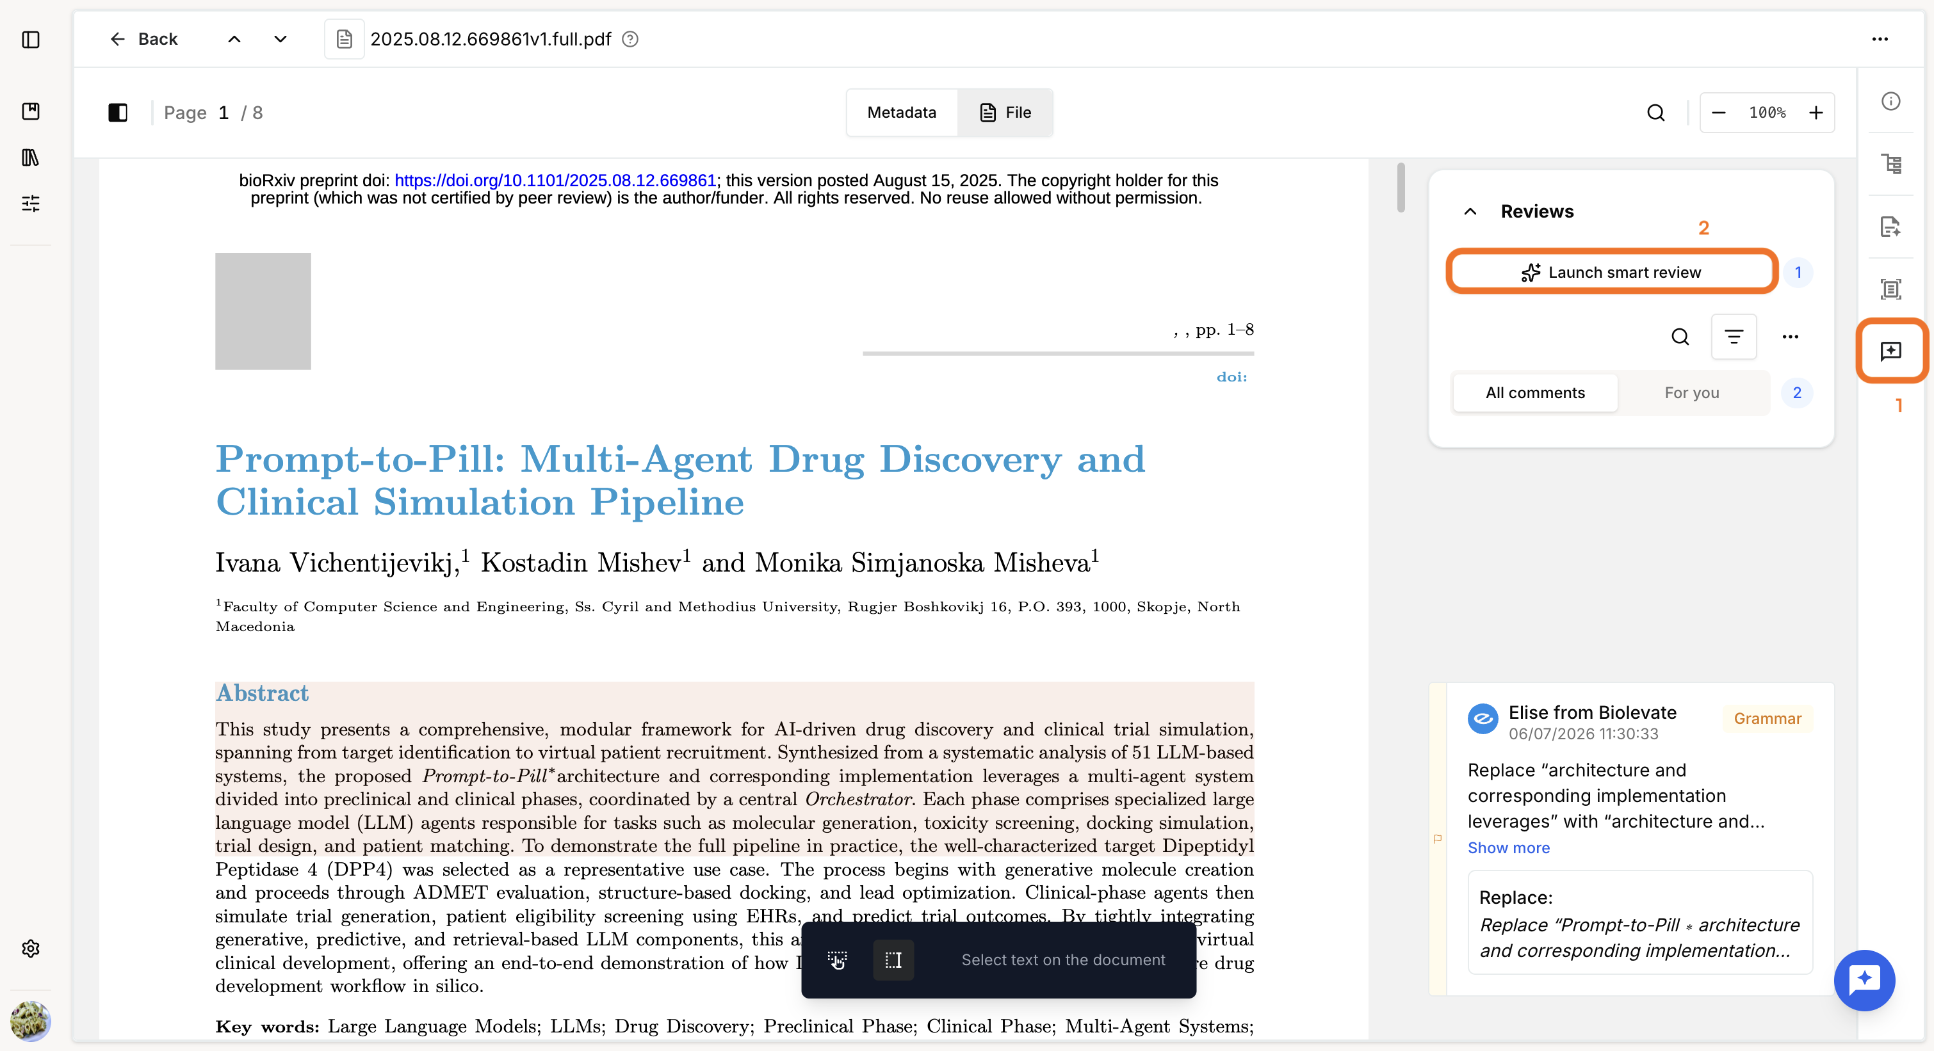Image resolution: width=1934 pixels, height=1051 pixels.
Task: Click the help question mark next to the filename
Action: pos(631,39)
